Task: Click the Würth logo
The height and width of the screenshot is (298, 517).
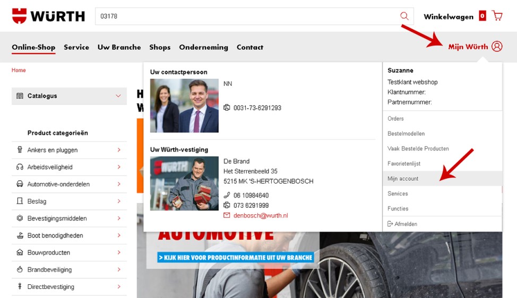Action: (x=48, y=16)
